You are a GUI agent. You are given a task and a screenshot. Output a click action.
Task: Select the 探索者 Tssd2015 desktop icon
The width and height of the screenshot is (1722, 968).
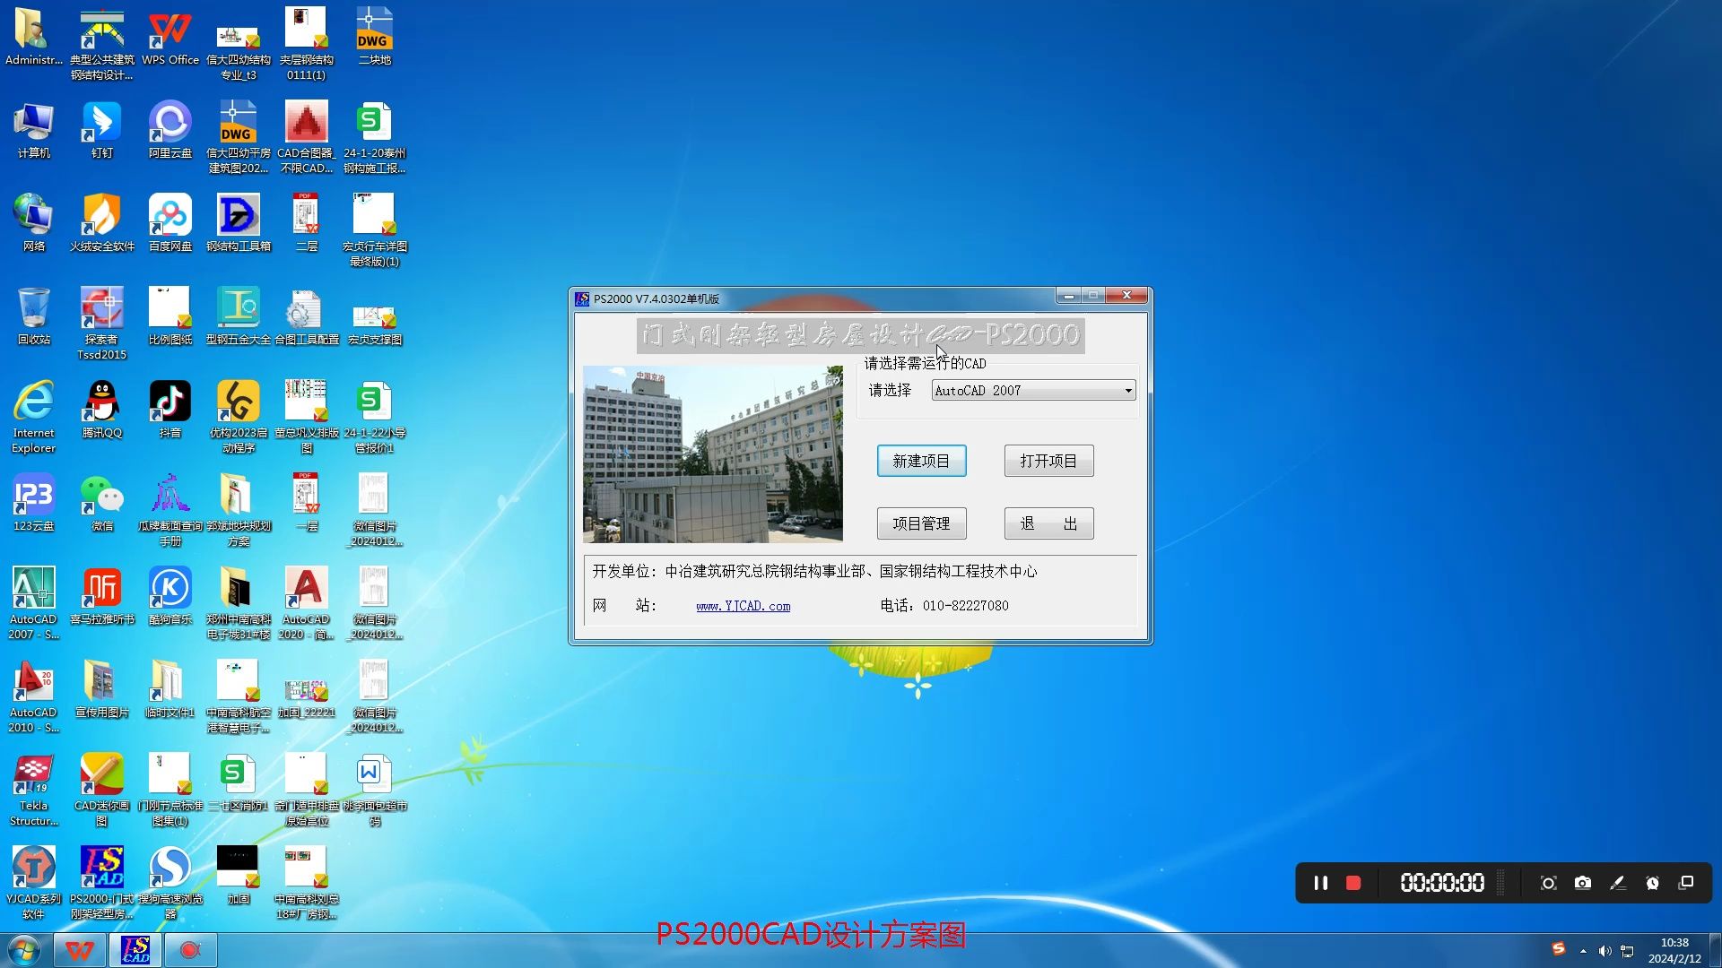102,324
